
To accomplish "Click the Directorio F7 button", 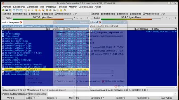I will pyautogui.click(x=97, y=98).
